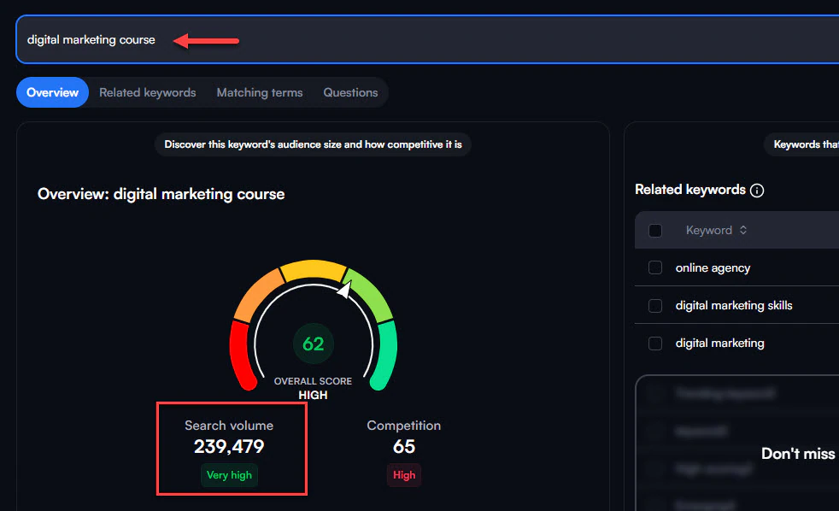Click the Related keywords info icon
The height and width of the screenshot is (511, 839).
coord(757,190)
